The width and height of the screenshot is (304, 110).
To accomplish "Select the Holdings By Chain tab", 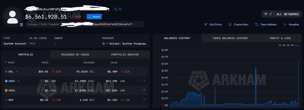I will pyautogui.click(x=75, y=54).
